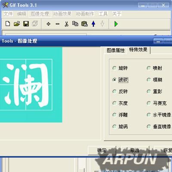Minimize the main Gif Tools window

143,5
